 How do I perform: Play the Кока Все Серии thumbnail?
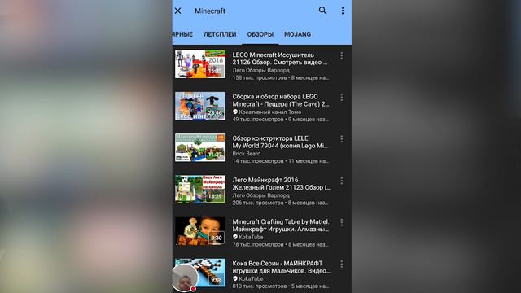pos(200,273)
